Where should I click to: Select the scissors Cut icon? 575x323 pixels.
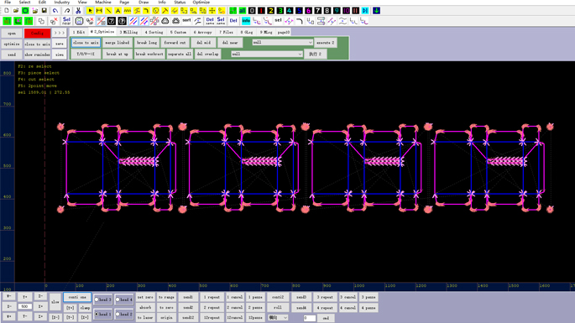(x=78, y=11)
